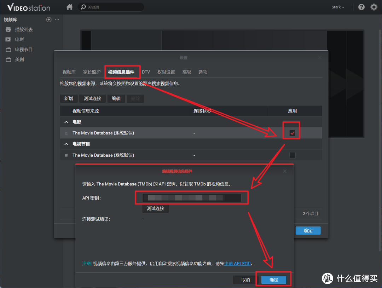Open 美剧 library in sidebar
Screen dimensions: 382x288
click(19, 59)
